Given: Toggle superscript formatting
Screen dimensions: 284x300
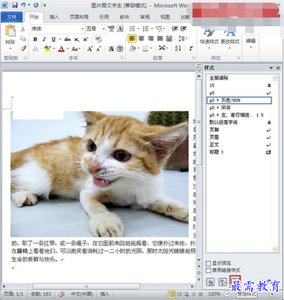Looking at the screenshot, I should point(86,39).
